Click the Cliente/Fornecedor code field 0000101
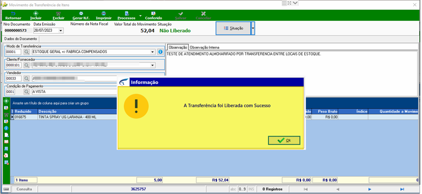The height and width of the screenshot is (194, 422). click(13, 65)
